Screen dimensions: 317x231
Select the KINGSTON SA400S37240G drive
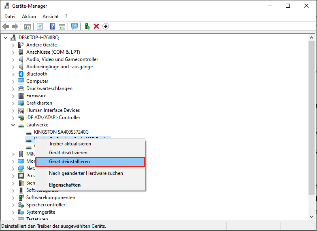coord(61,132)
